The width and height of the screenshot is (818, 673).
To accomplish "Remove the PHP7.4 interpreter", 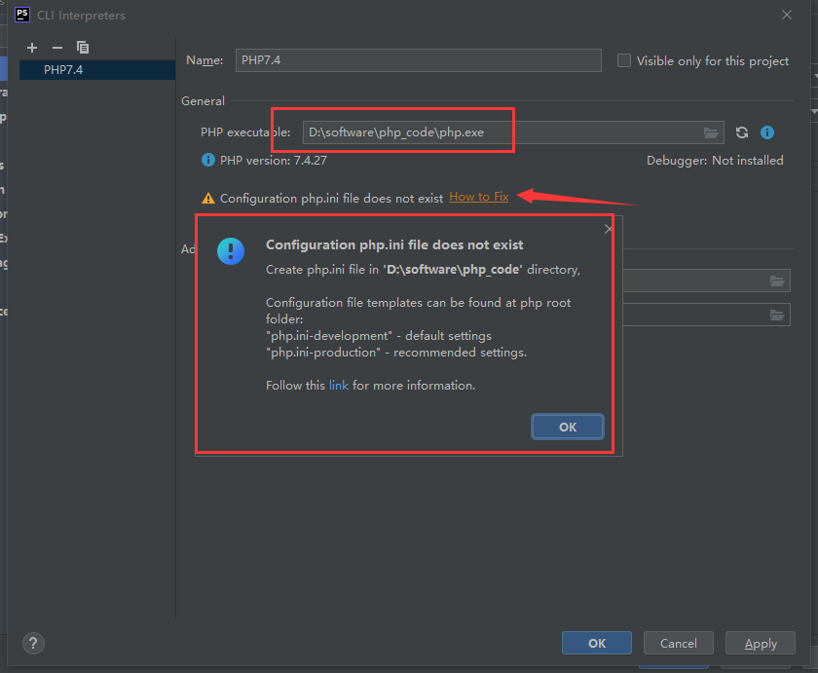I will point(56,47).
